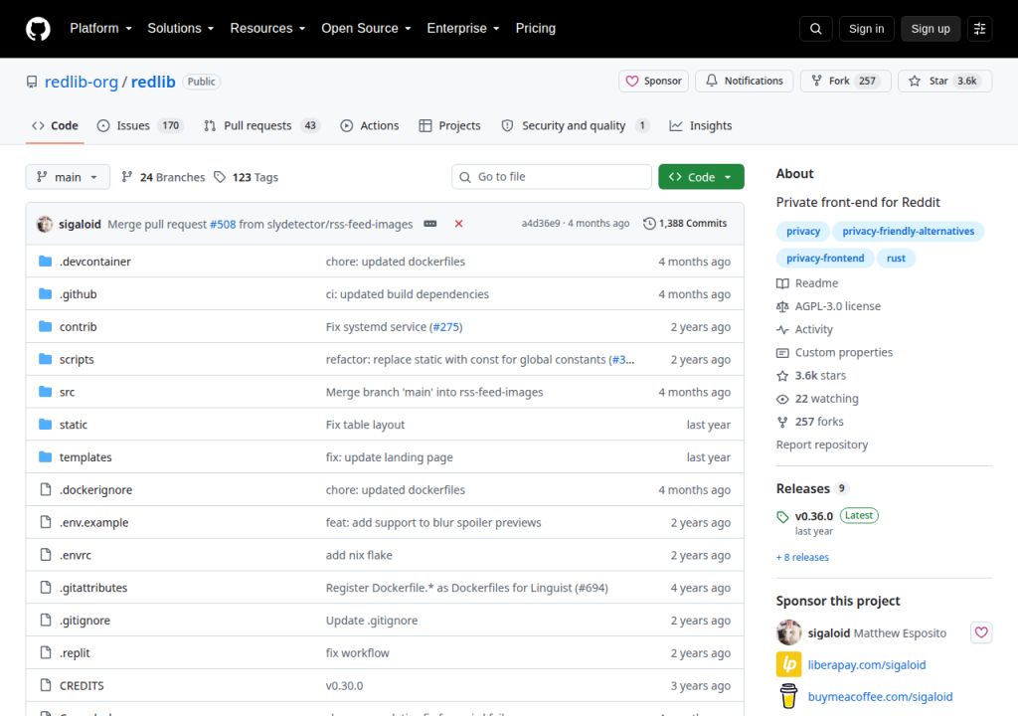Open the 123 Tags link
The width and height of the screenshot is (1018, 716).
pos(247,177)
